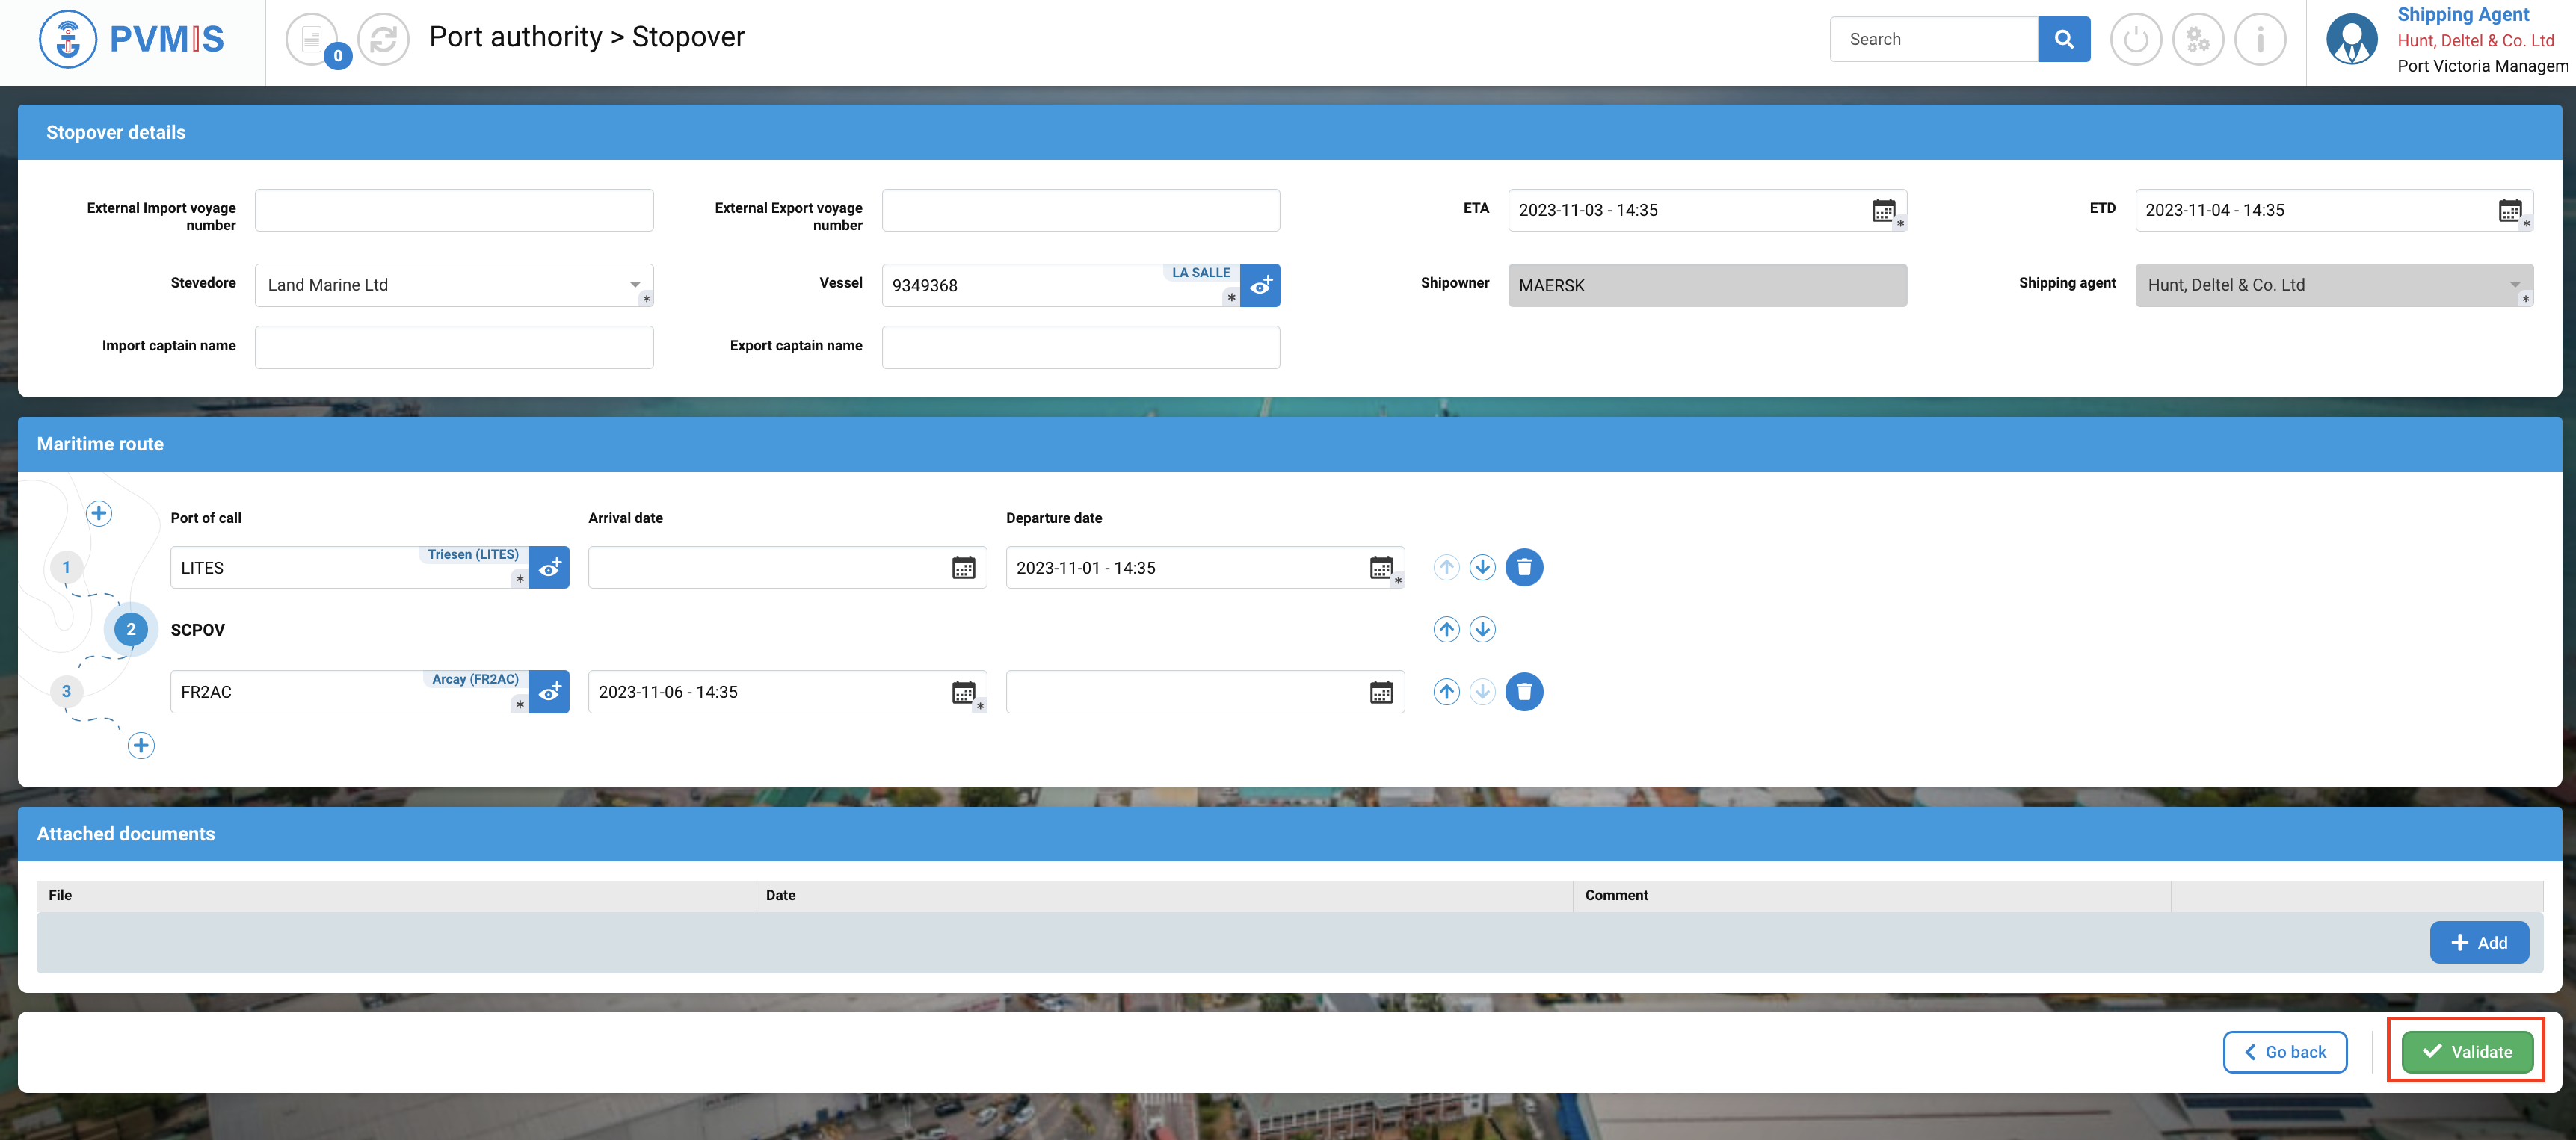The height and width of the screenshot is (1140, 2576).
Task: Open ETA calendar picker
Action: click(1883, 210)
